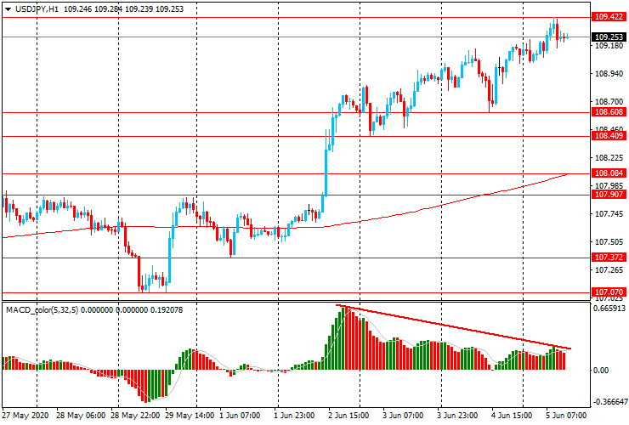Click the 3 Jun 23:00 time label
629x425 pixels.
tap(457, 415)
